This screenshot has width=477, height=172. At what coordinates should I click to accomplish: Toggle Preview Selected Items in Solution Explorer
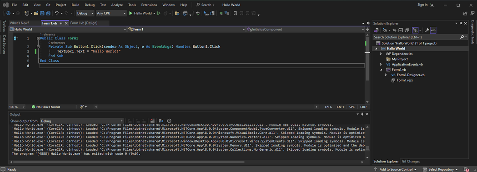[433, 30]
